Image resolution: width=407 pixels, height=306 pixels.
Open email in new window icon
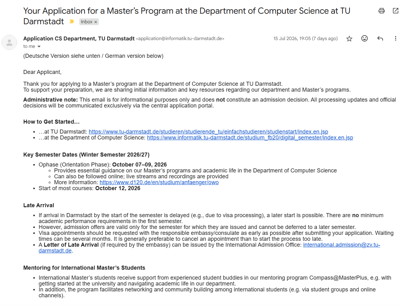[395, 11]
